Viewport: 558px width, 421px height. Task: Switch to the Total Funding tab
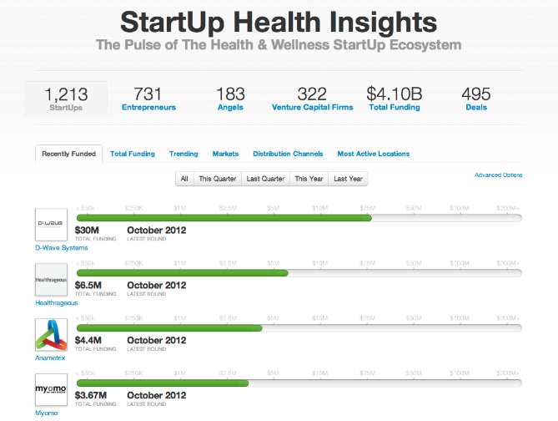(x=133, y=154)
